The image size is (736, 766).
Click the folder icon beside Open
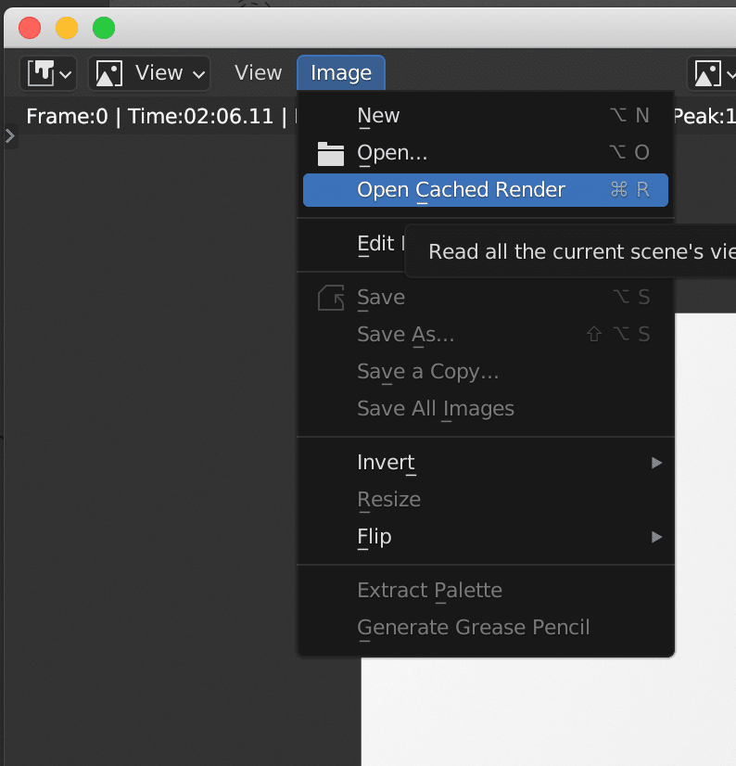point(331,154)
